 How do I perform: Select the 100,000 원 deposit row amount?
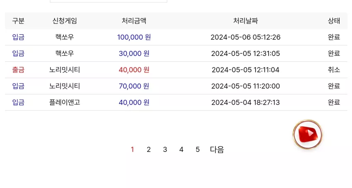[134, 37]
